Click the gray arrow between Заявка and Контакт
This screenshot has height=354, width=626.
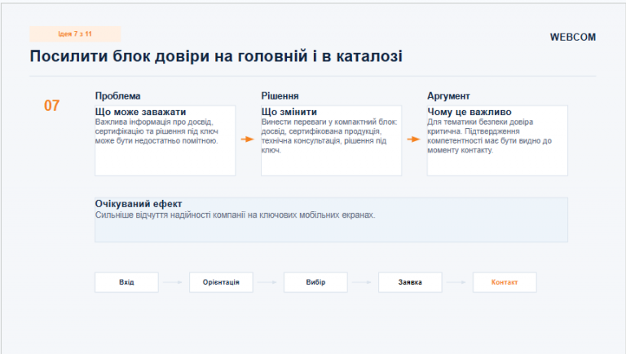coord(456,282)
